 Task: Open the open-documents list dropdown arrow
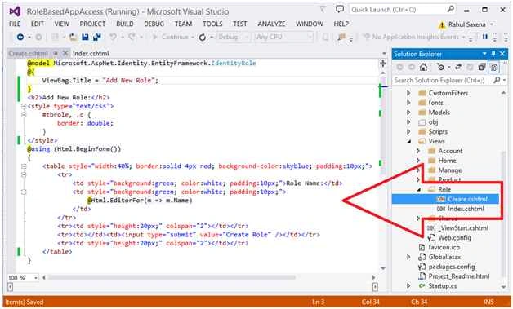pyautogui.click(x=384, y=54)
